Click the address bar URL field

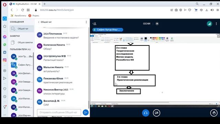[57, 10]
